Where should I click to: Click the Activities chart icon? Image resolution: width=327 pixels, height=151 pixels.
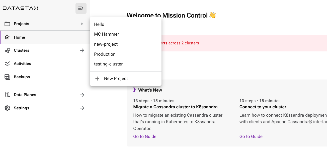tap(8, 63)
